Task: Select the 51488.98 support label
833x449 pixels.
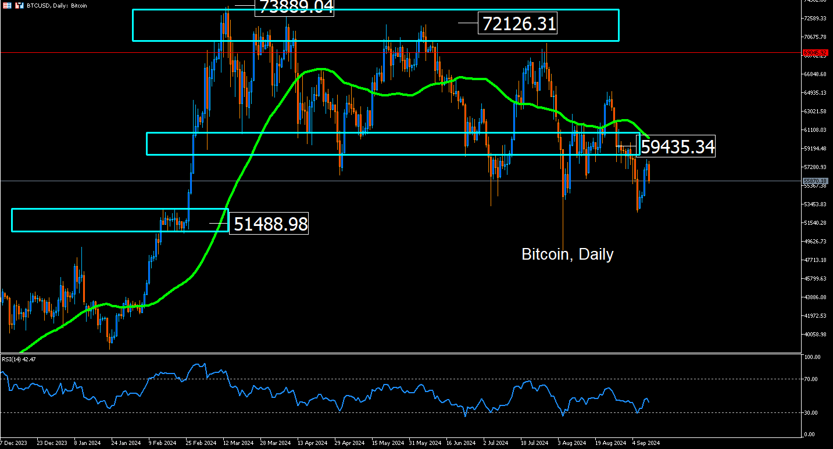Action: [269, 224]
